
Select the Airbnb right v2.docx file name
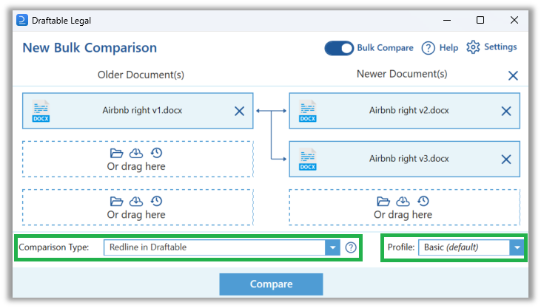point(409,110)
